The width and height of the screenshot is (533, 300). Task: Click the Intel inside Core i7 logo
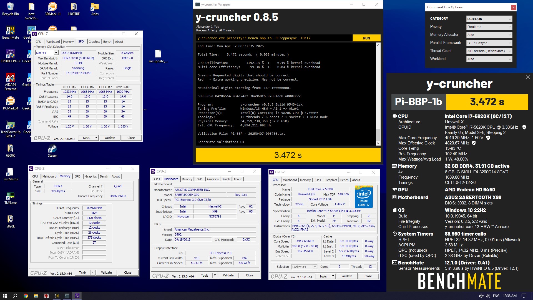click(364, 197)
